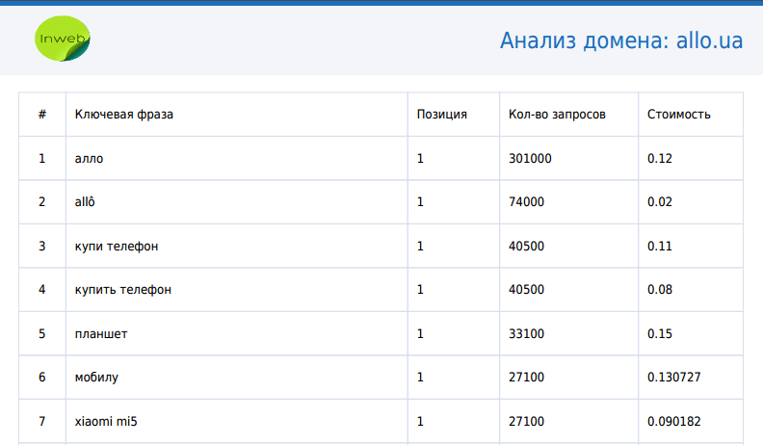
Task: Click the position value in 'купить телефон' row
Action: (420, 289)
